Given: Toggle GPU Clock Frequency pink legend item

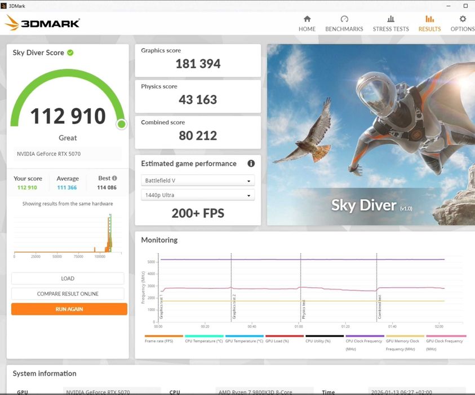Looking at the screenshot, I should (446, 343).
